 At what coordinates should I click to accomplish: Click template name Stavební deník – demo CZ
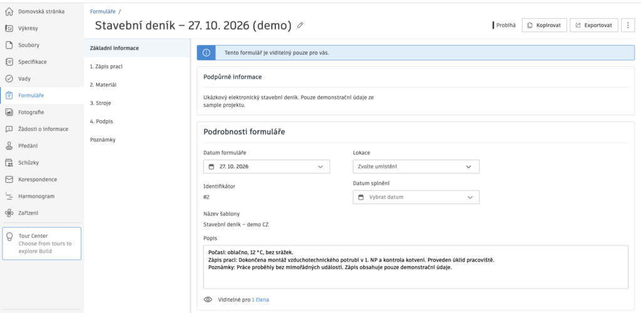(x=236, y=224)
